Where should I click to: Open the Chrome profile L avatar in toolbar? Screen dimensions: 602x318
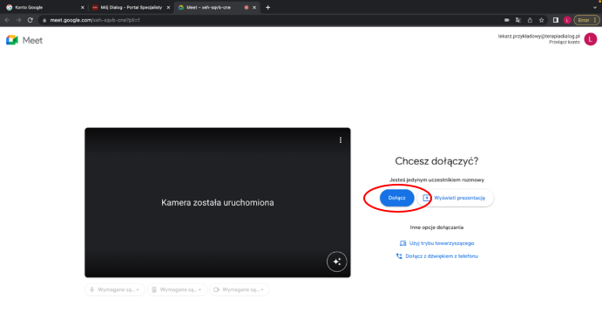click(x=567, y=20)
